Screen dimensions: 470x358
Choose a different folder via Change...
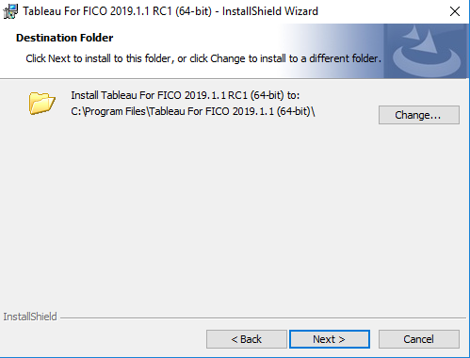coord(419,115)
